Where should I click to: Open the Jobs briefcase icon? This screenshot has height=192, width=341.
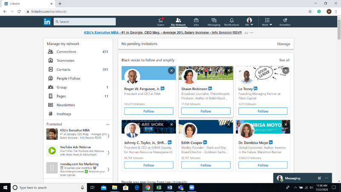[x=196, y=22]
